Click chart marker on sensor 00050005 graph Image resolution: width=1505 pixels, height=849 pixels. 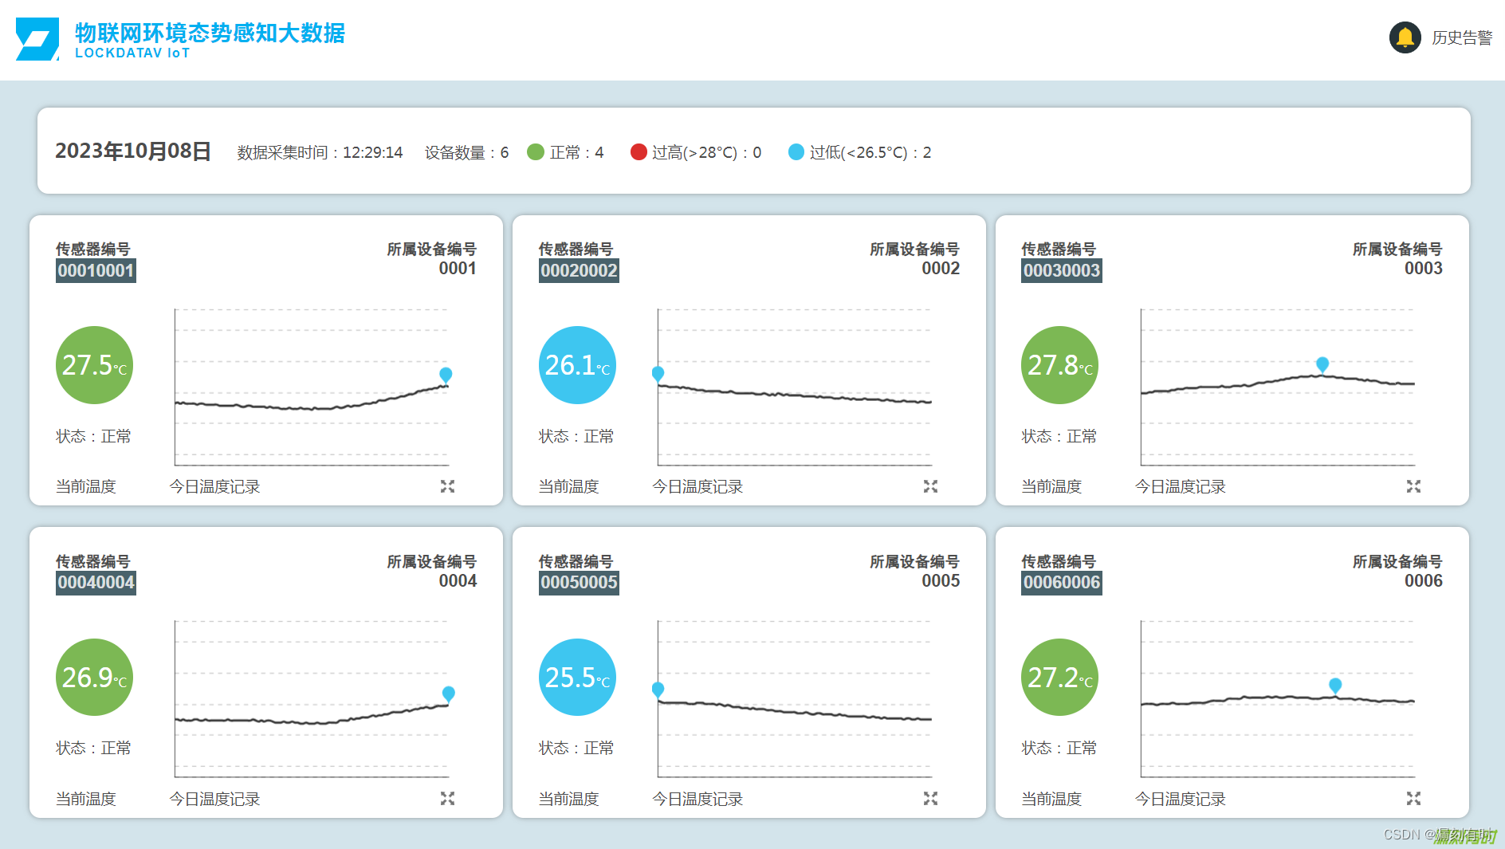pos(658,690)
